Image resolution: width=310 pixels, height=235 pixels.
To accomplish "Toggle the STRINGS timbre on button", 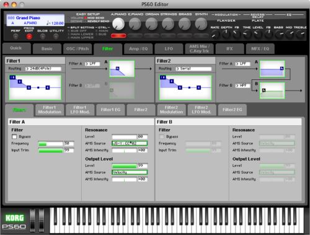I will [x=168, y=36].
